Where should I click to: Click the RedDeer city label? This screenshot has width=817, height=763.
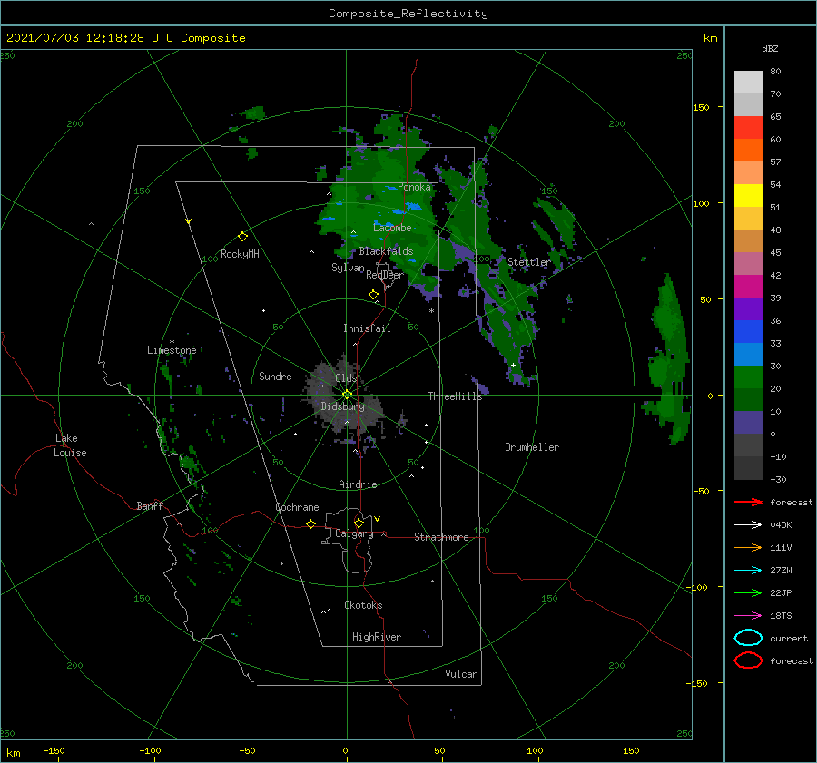pos(385,275)
